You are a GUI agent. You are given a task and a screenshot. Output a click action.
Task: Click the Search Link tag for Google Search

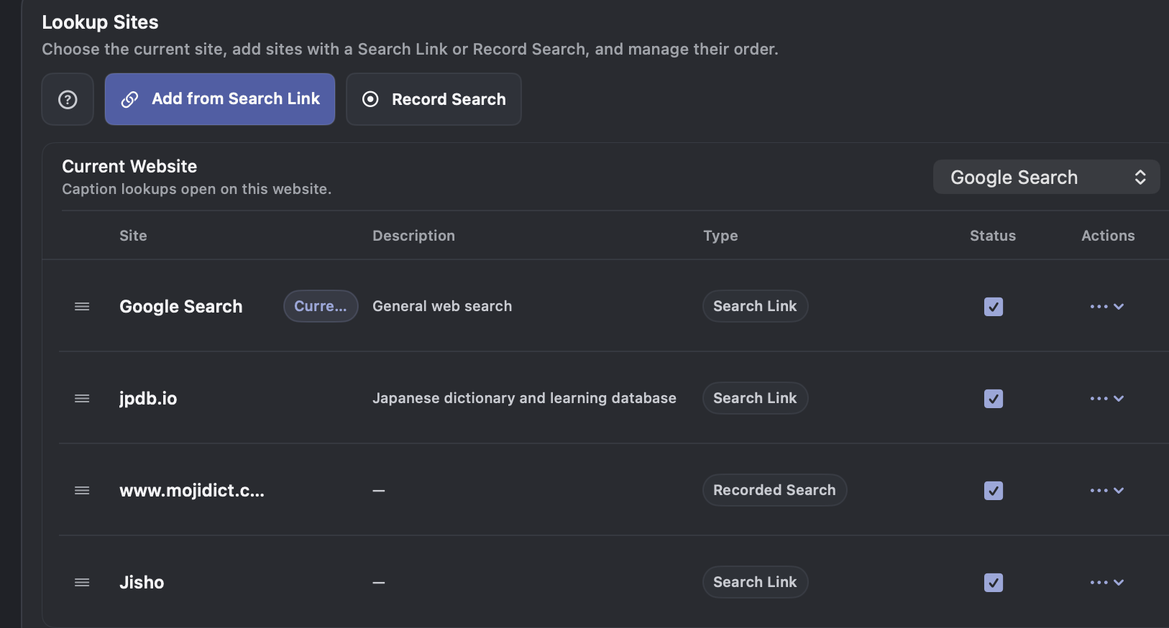[x=755, y=306]
